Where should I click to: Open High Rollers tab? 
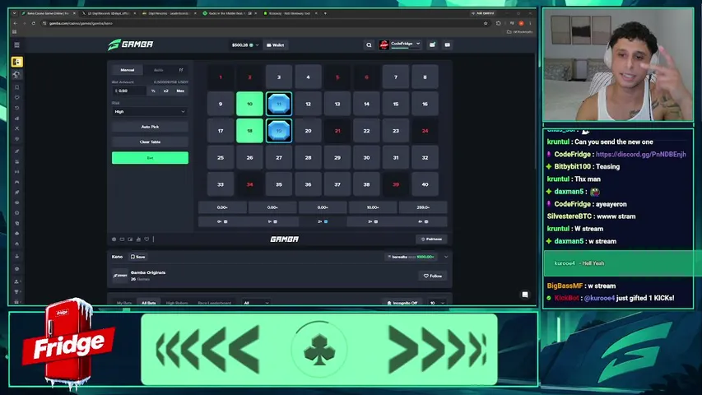[177, 303]
